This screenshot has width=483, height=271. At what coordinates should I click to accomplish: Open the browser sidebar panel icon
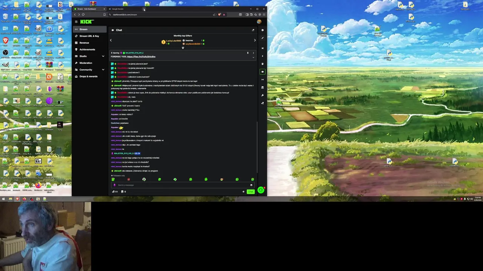[247, 15]
